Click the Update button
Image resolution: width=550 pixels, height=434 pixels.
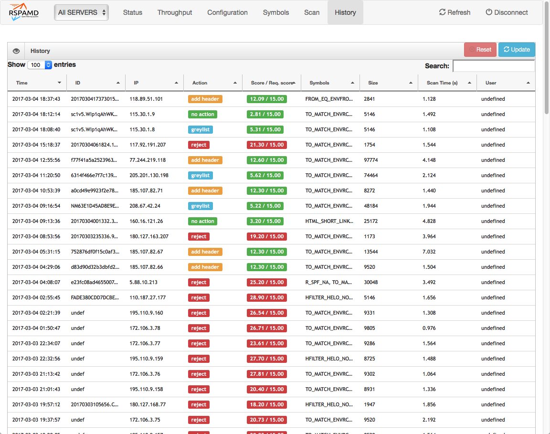(517, 50)
